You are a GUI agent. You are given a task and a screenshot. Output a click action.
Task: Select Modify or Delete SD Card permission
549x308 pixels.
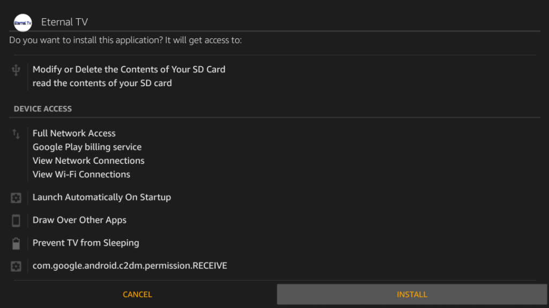[x=129, y=70]
